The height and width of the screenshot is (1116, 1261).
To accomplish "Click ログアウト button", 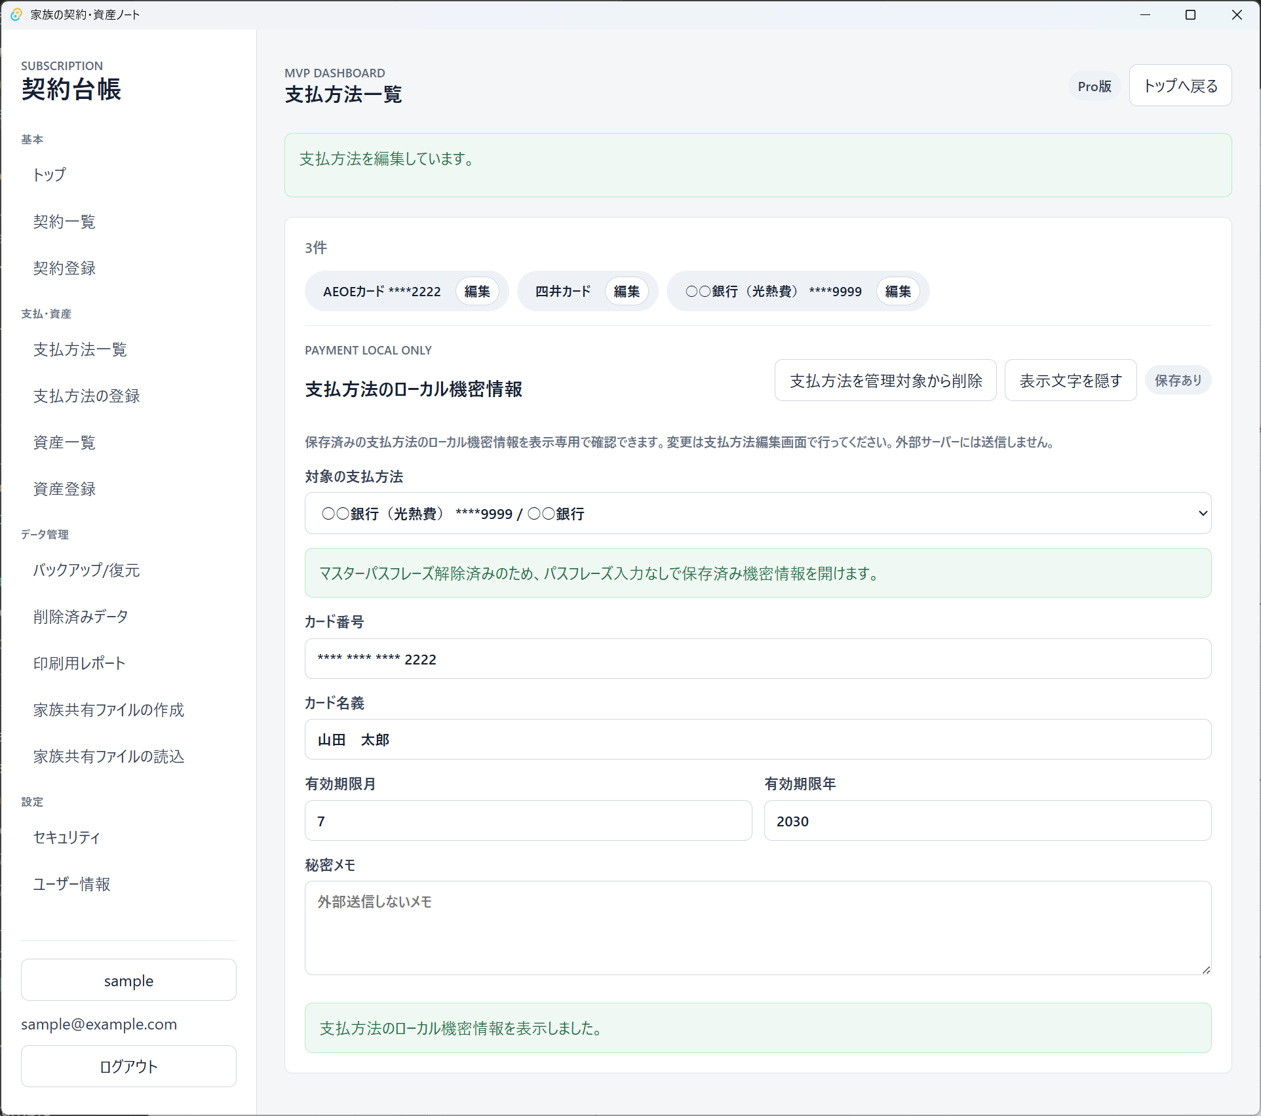I will pyautogui.click(x=128, y=1066).
